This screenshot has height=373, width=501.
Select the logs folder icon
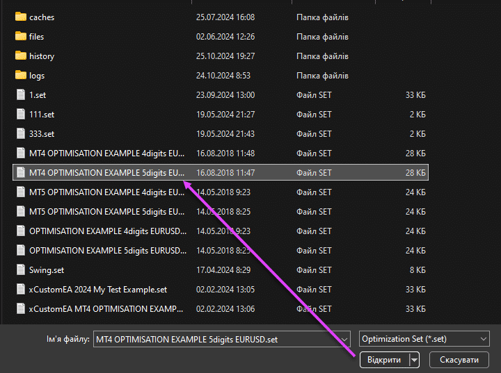tap(20, 75)
